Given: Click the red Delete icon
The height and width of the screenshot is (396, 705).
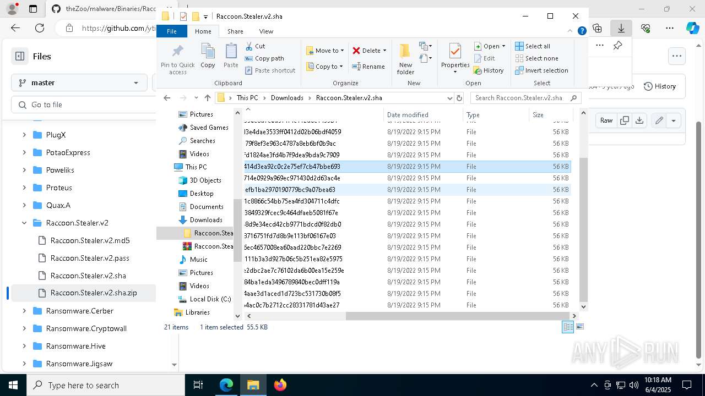Looking at the screenshot, I should pos(356,51).
